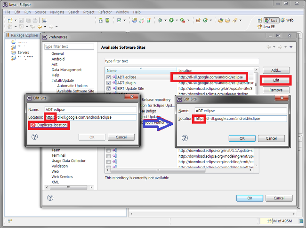306x228 pixels.
Task: Open the Preferences page view menu triangle
Action: 291,47
